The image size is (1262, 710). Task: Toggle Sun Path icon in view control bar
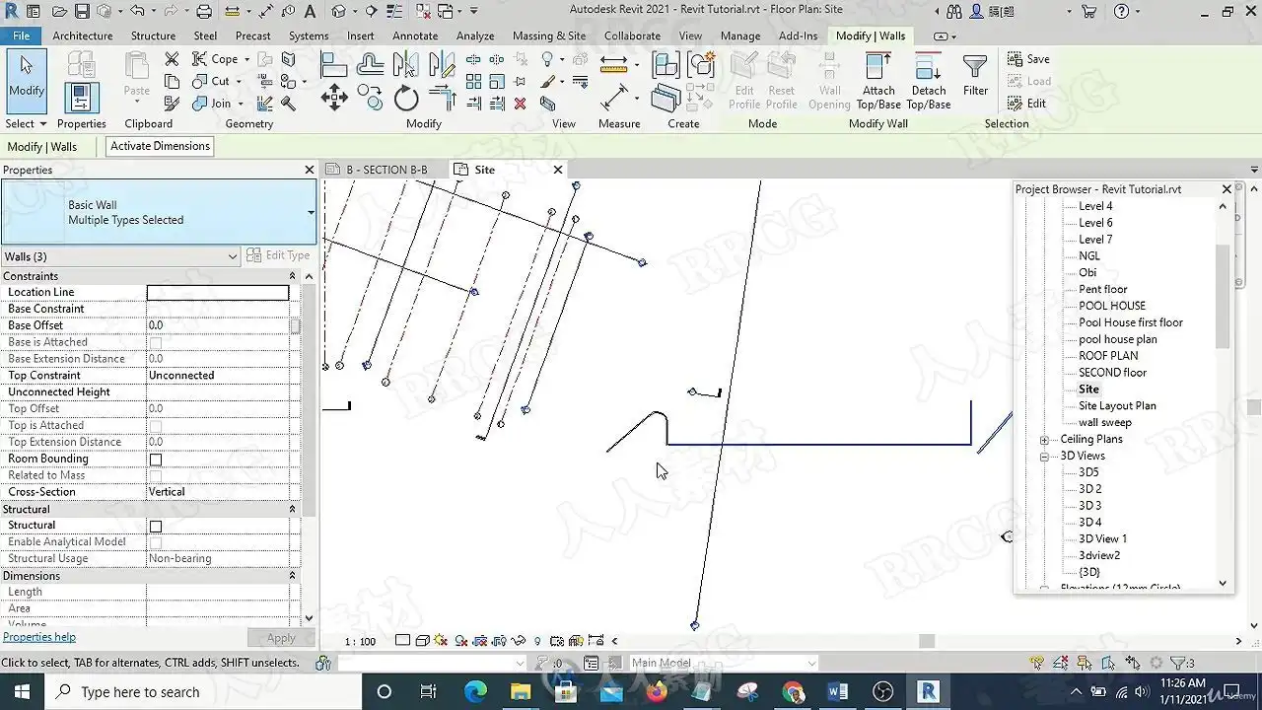[441, 641]
